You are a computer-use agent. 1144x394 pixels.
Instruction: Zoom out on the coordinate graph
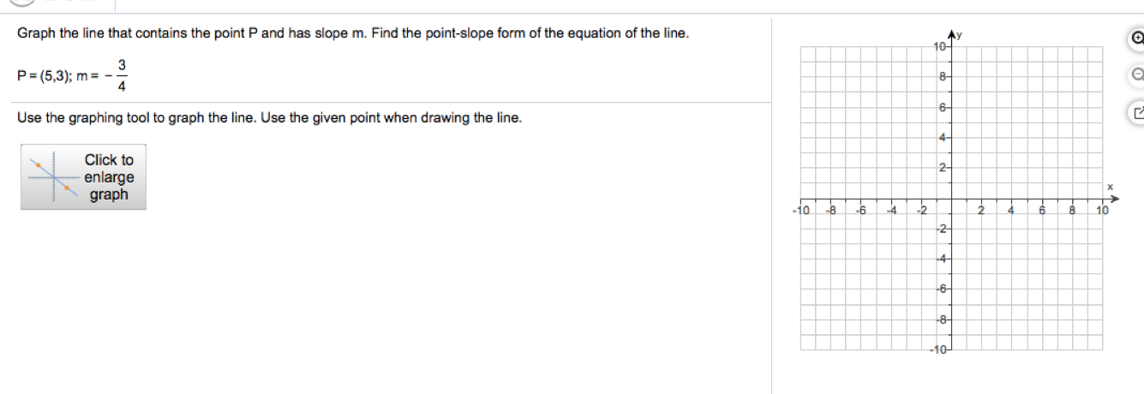1137,75
